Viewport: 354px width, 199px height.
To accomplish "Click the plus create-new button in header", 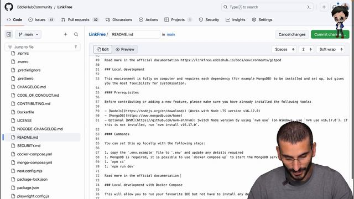I will [324, 7].
